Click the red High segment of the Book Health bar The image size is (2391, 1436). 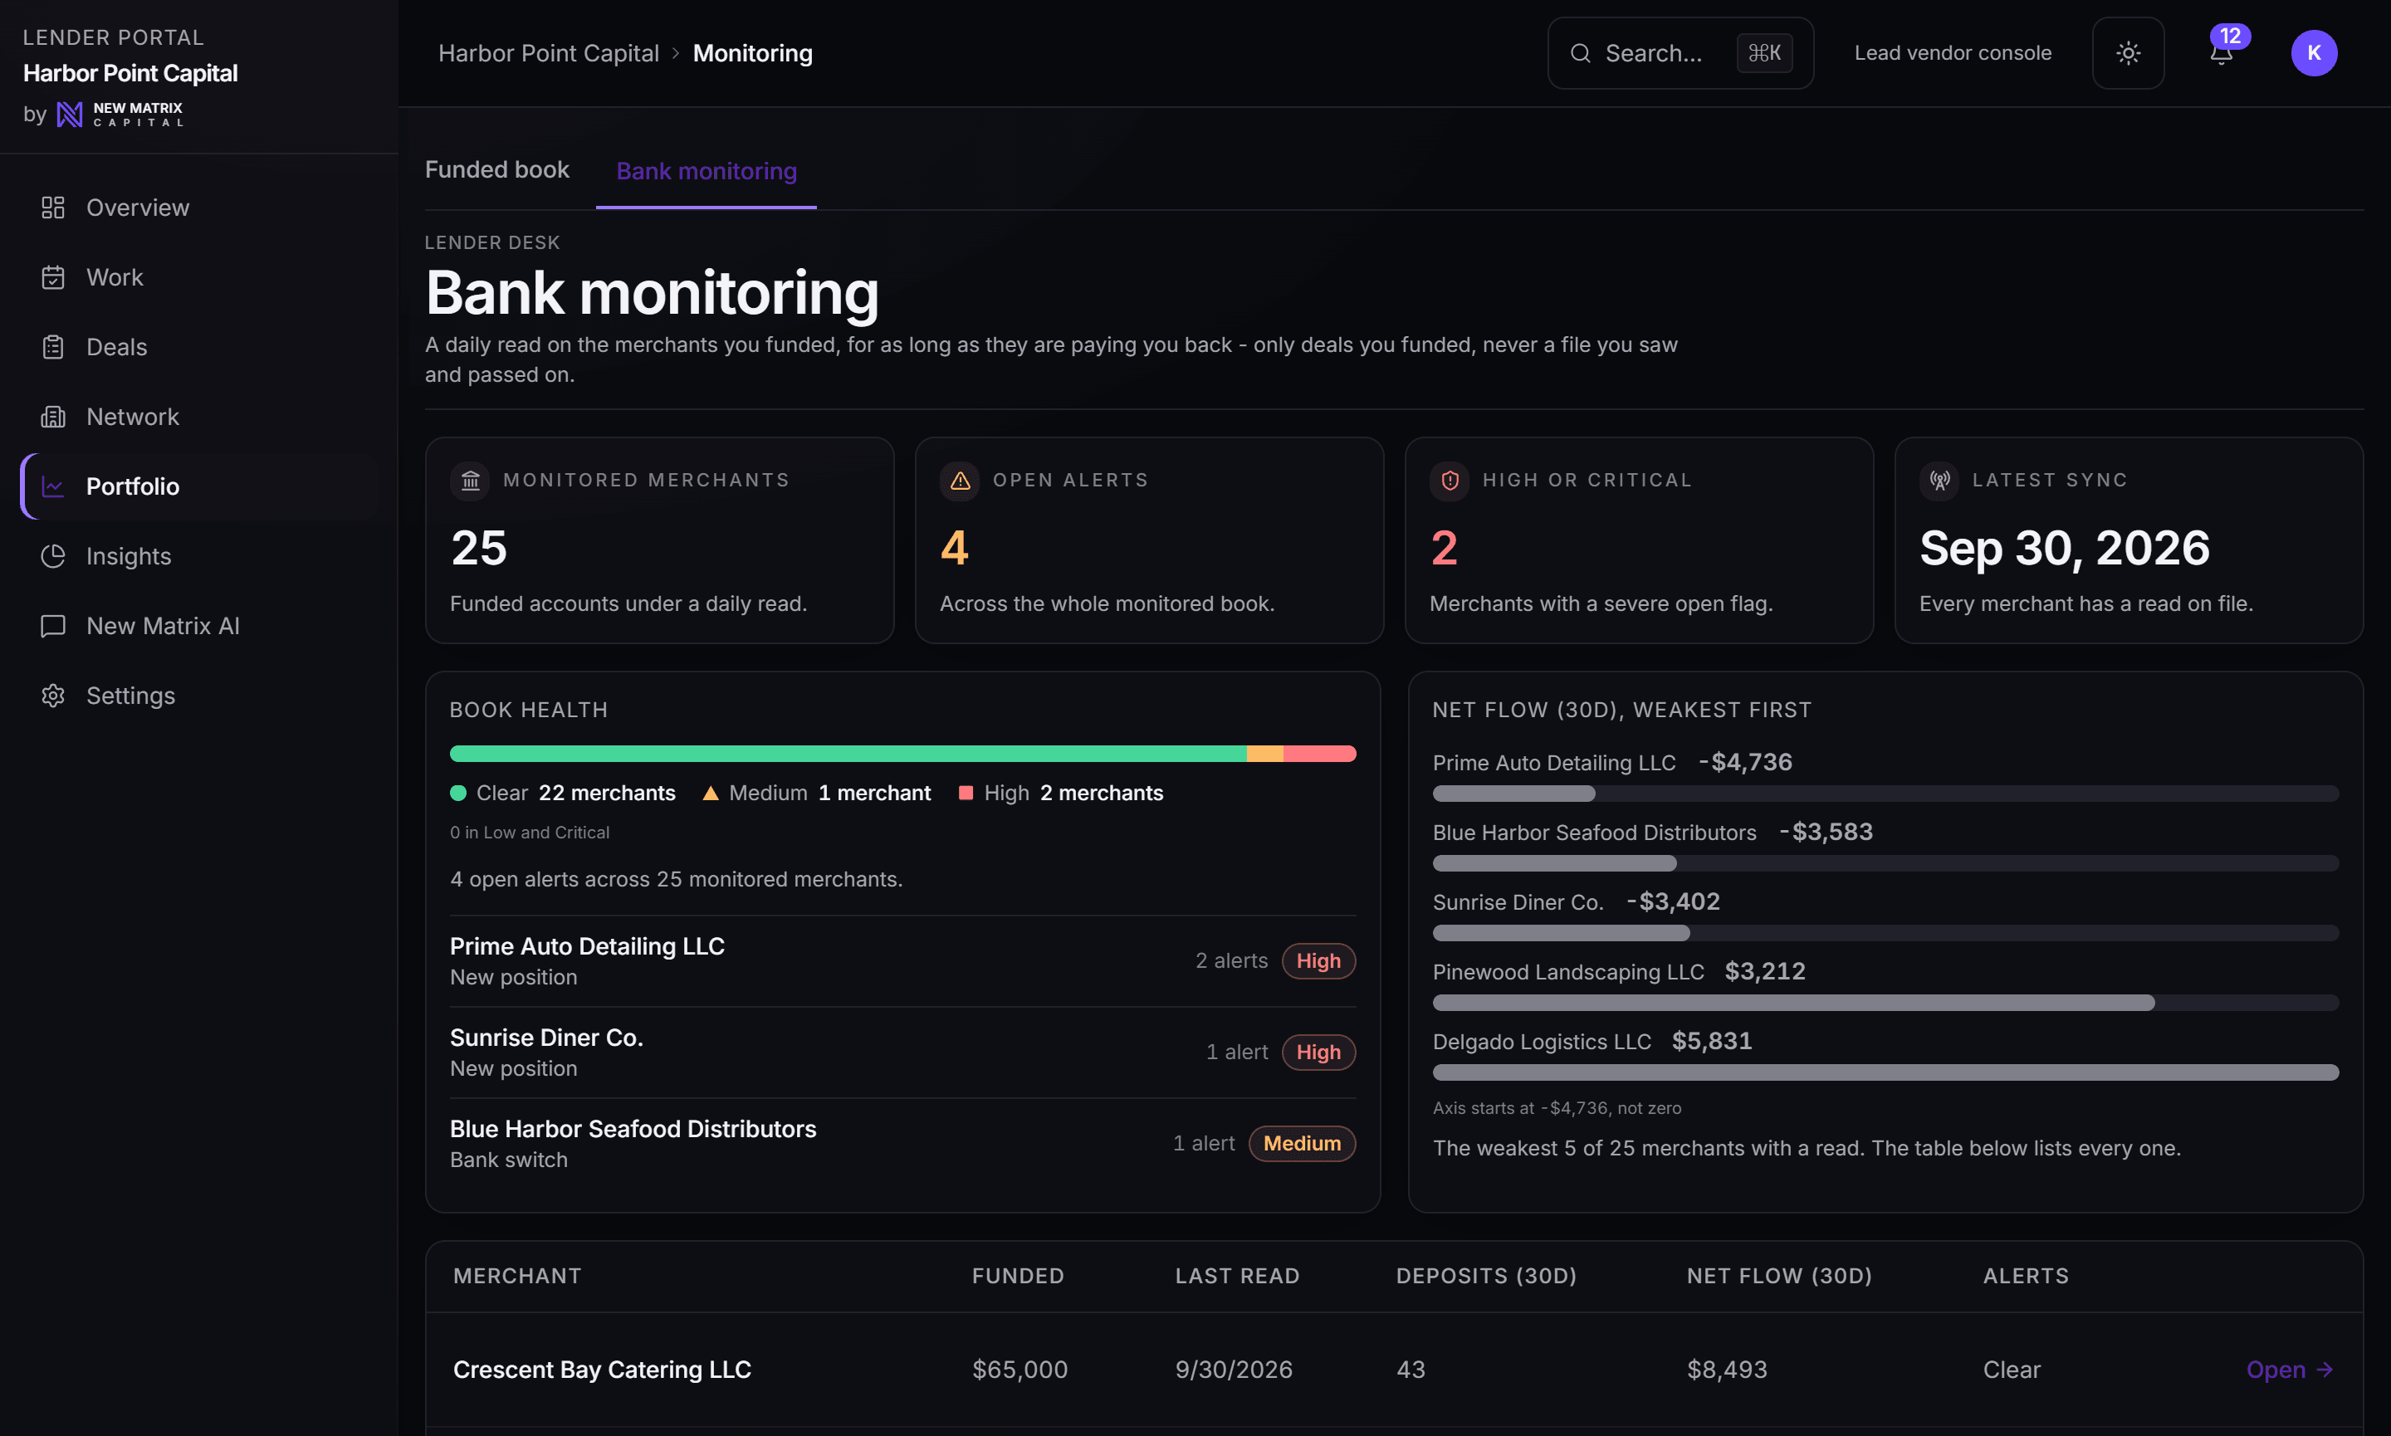(1320, 754)
